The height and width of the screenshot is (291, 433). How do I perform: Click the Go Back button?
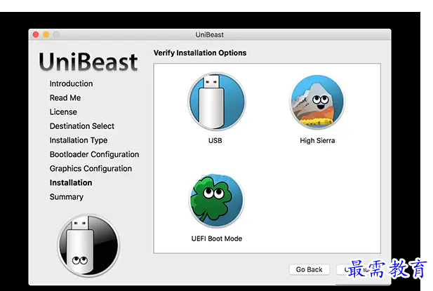coord(309,269)
